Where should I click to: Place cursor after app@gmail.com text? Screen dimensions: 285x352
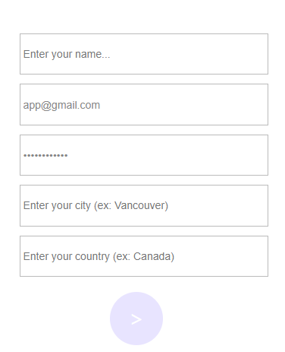tap(101, 105)
